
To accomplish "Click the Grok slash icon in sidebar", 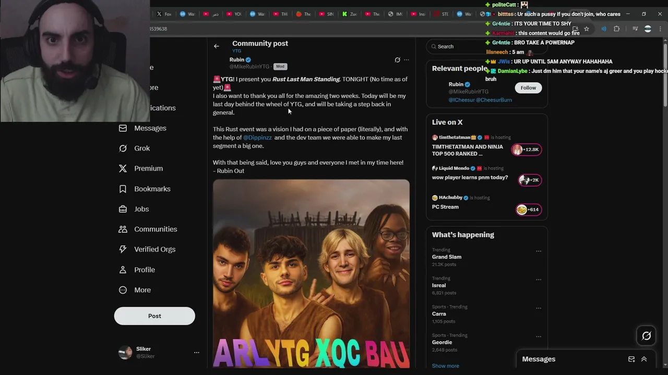I will pos(123,148).
